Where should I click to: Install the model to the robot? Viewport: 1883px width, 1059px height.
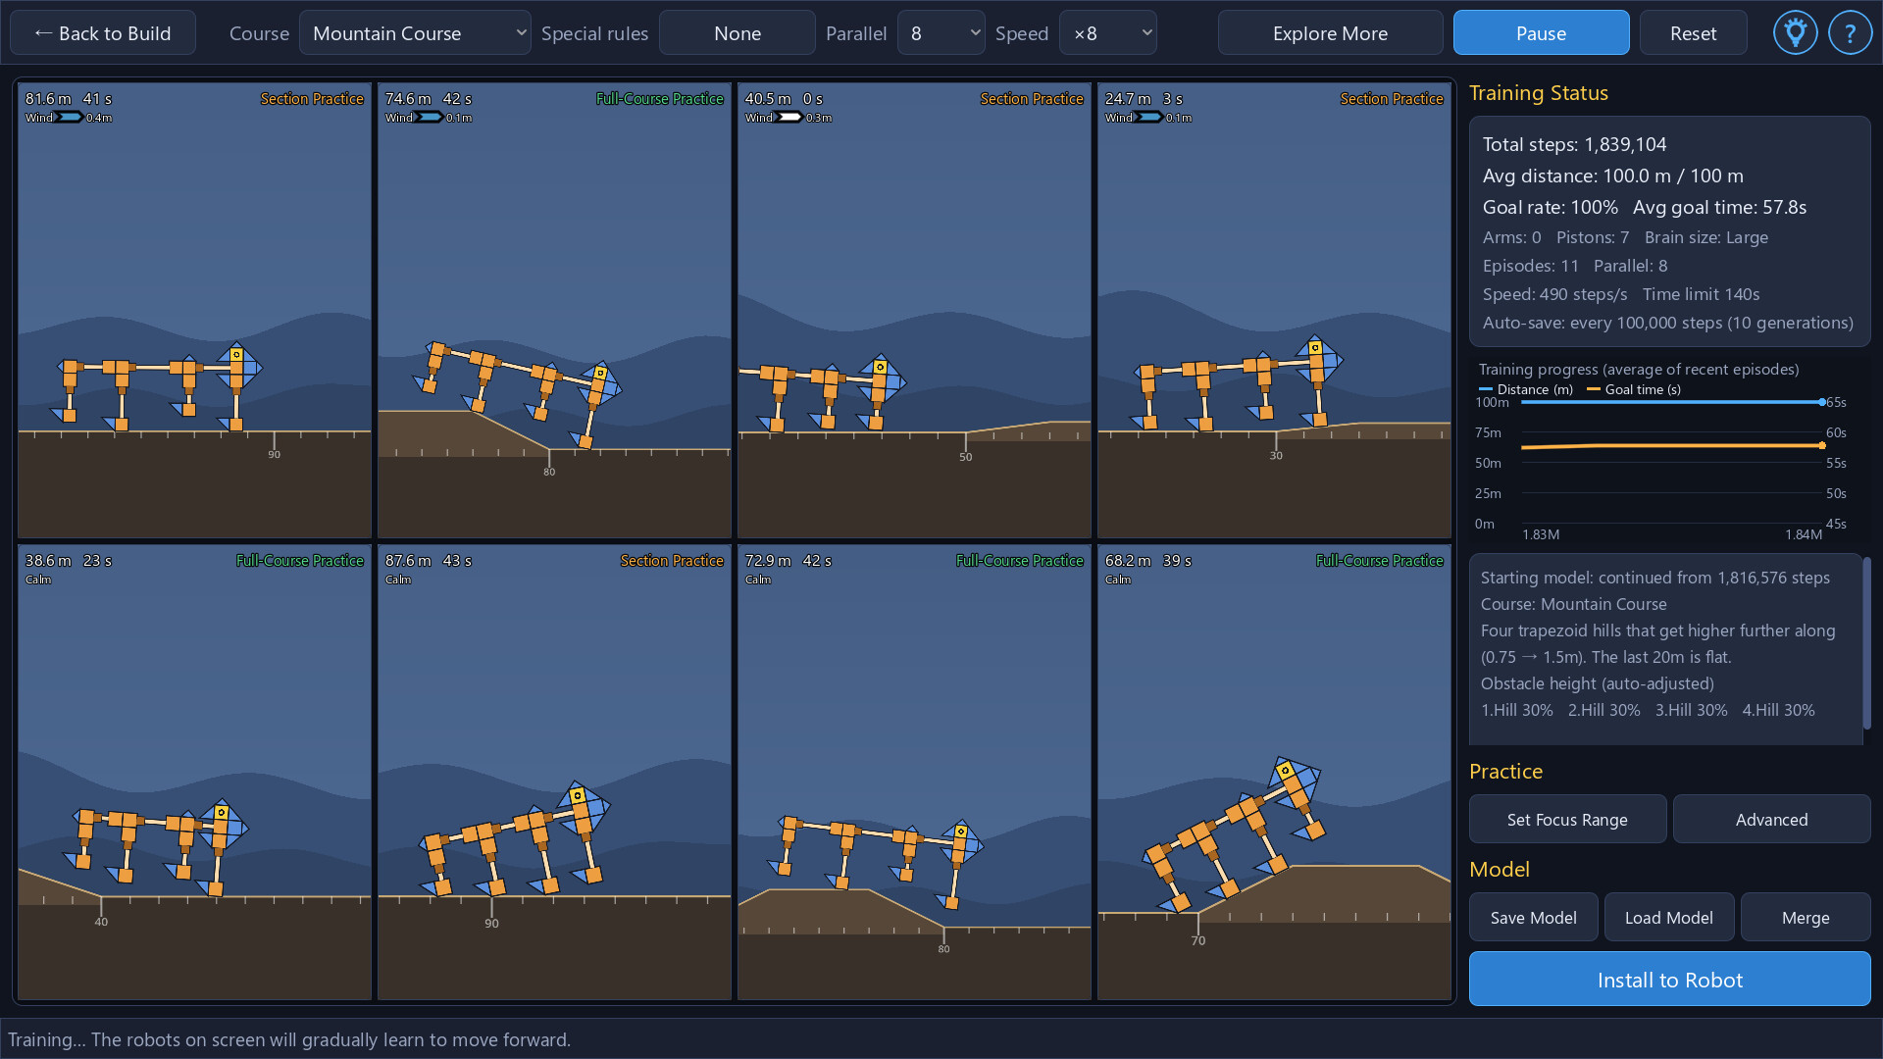[x=1669, y=979]
